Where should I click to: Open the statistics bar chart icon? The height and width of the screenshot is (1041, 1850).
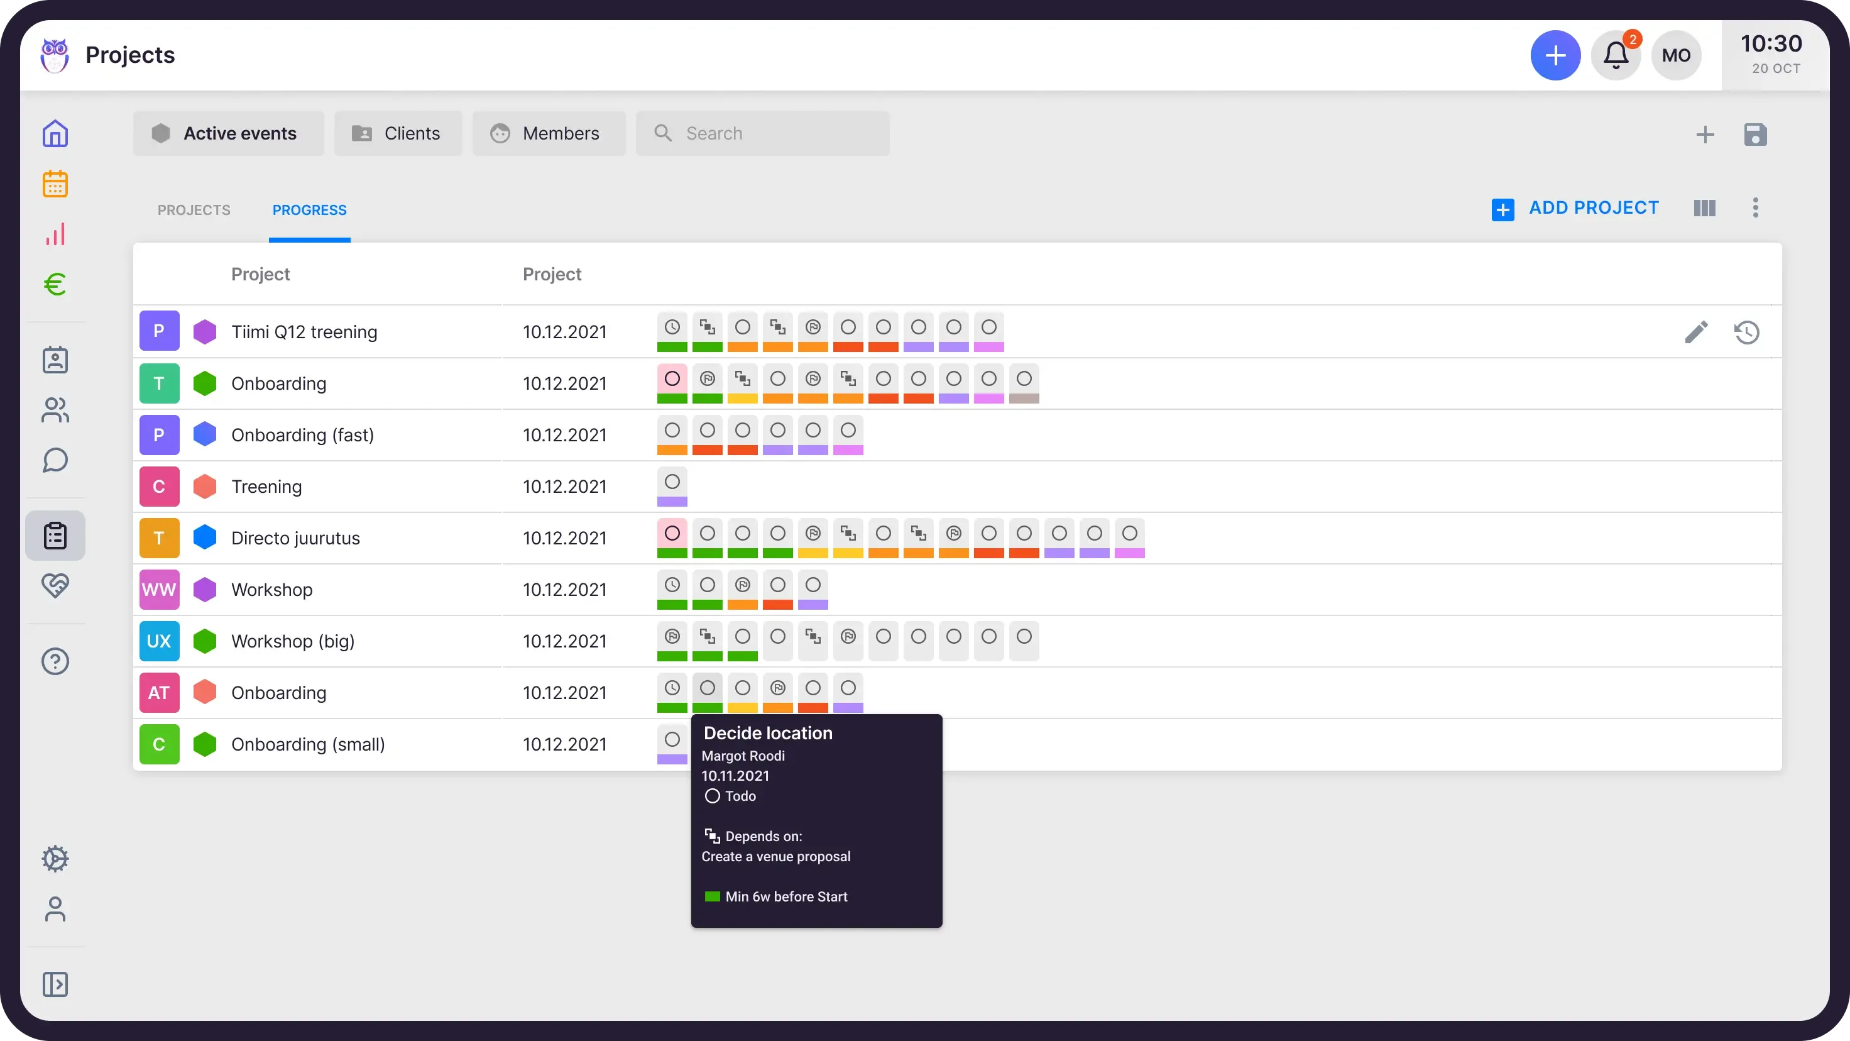(x=55, y=234)
